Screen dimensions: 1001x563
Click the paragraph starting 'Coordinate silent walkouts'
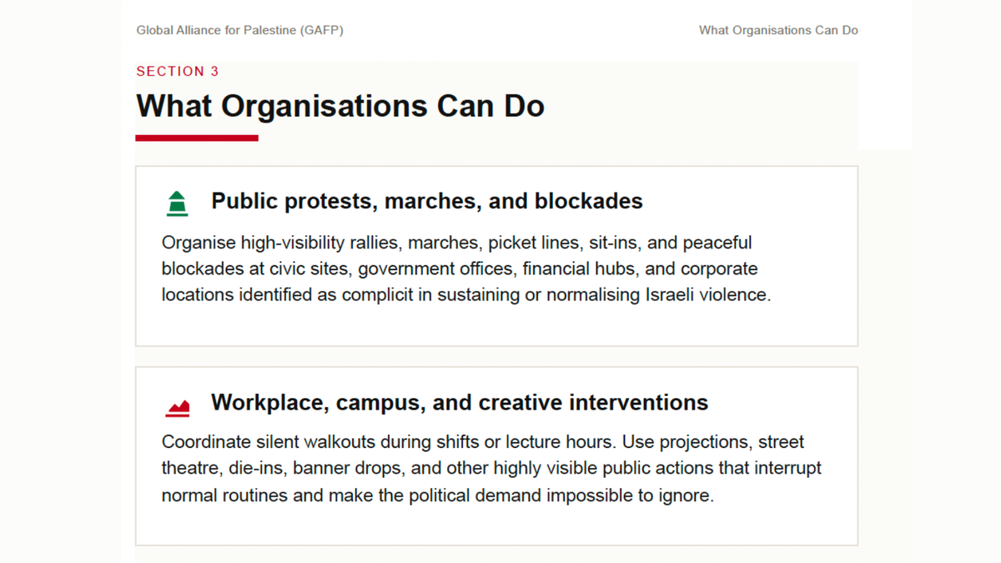click(x=491, y=468)
